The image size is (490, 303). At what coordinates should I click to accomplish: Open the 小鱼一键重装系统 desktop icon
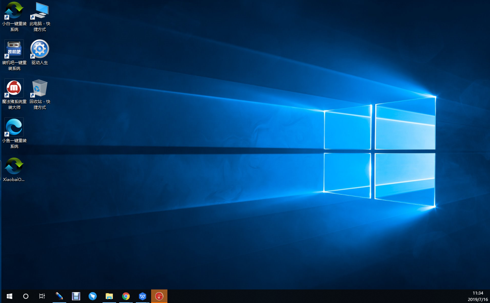click(x=14, y=126)
